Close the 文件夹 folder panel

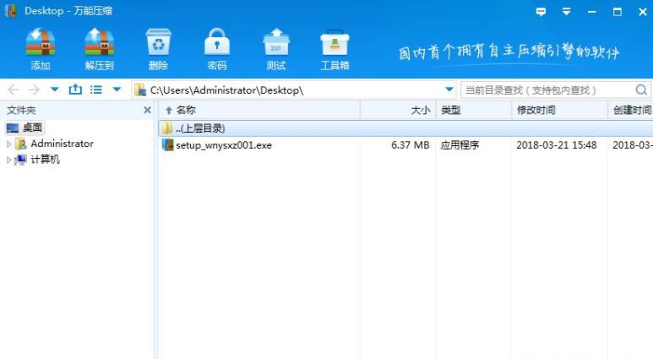coord(147,110)
